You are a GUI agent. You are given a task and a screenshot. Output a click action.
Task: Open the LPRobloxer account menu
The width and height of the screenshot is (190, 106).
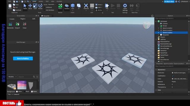pyautogui.click(x=185, y=1)
